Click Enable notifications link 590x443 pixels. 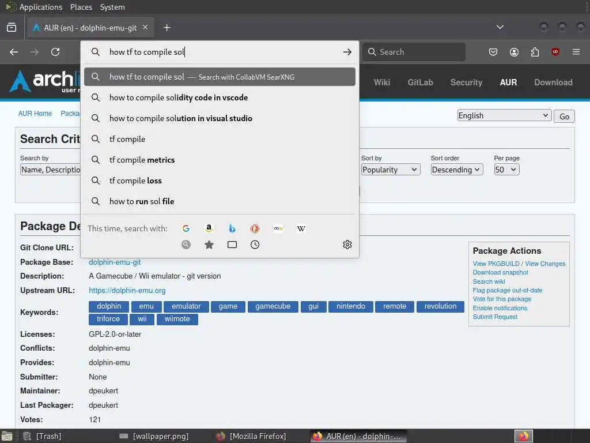click(500, 308)
